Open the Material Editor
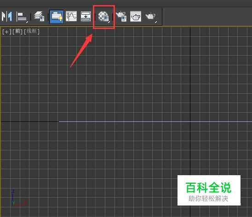The image size is (252, 217). [x=104, y=17]
